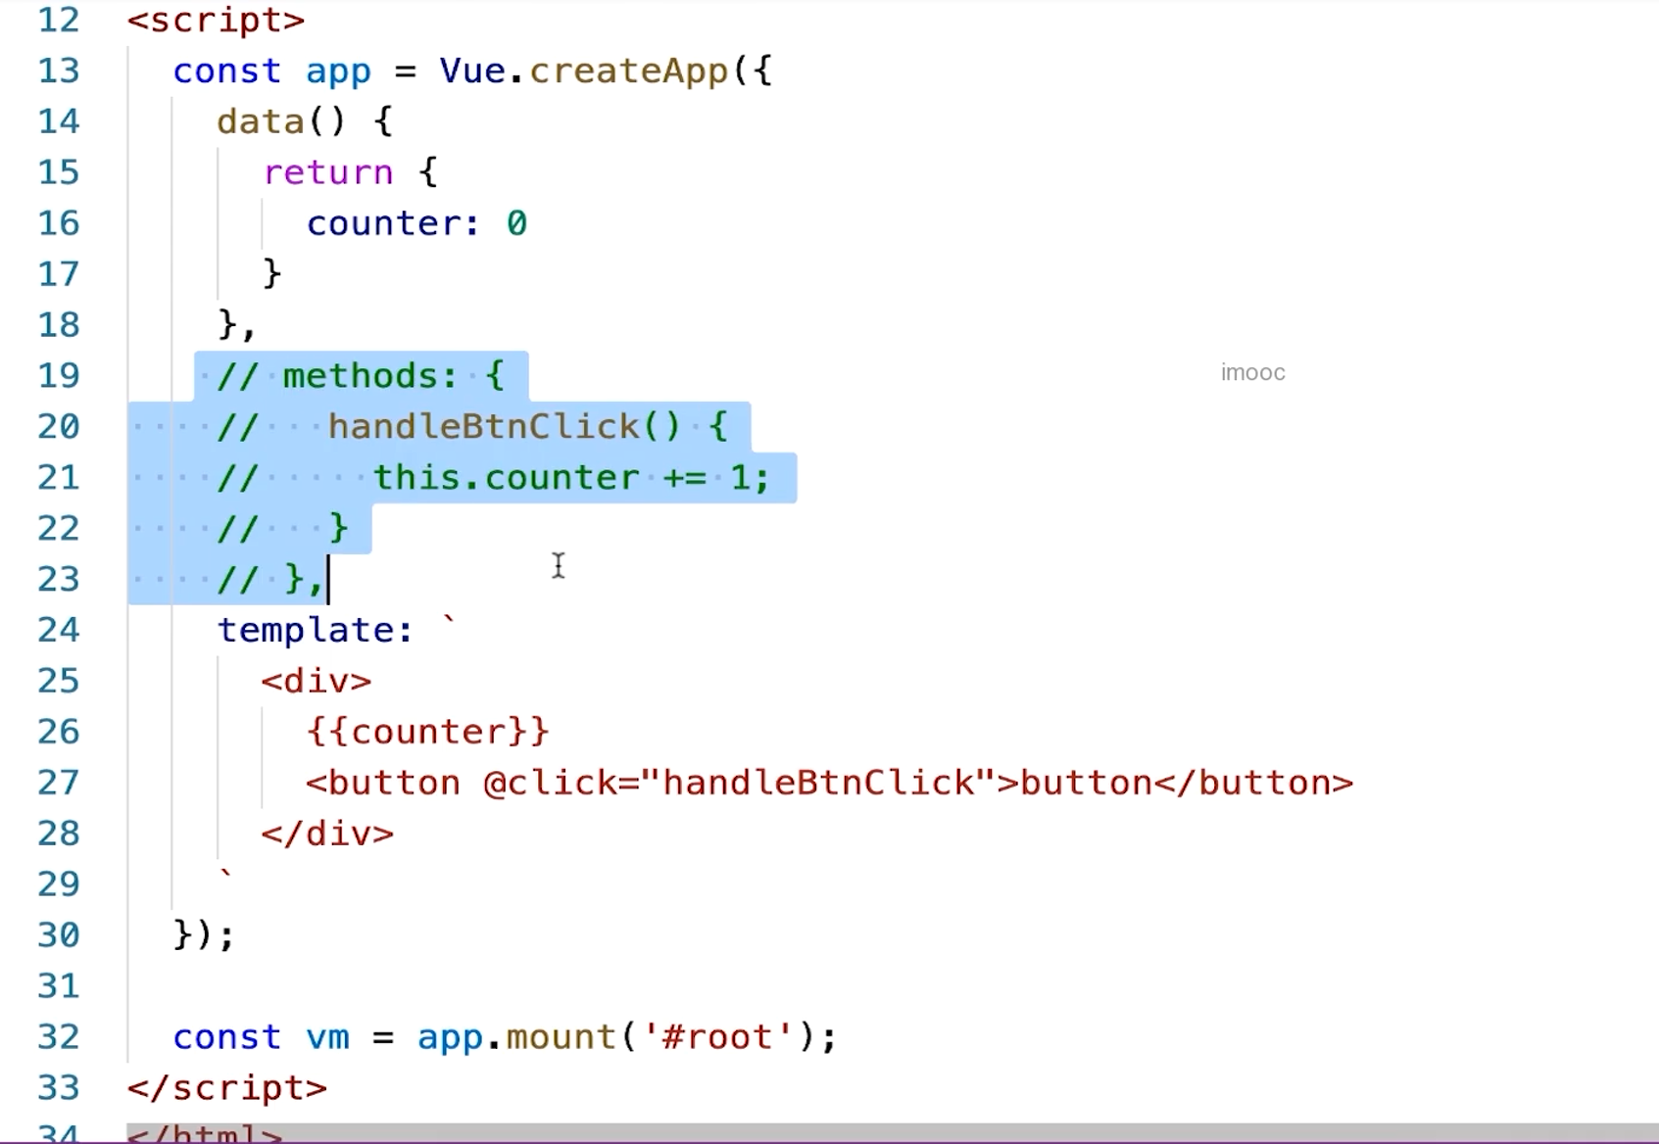Click "handleBtnClick" string in button tag

click(x=818, y=783)
